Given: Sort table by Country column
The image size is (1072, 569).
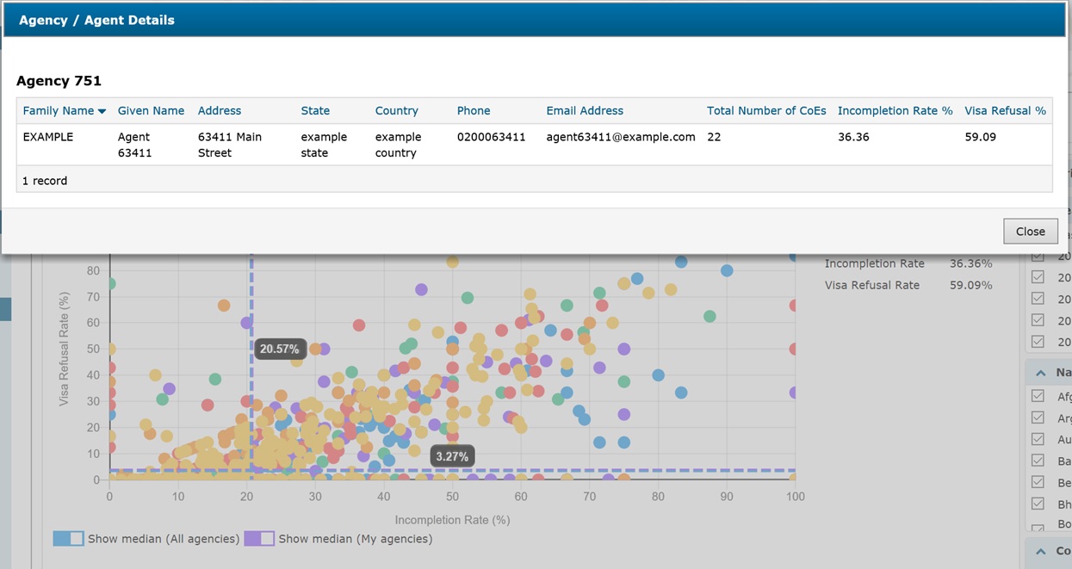Looking at the screenshot, I should [x=397, y=110].
